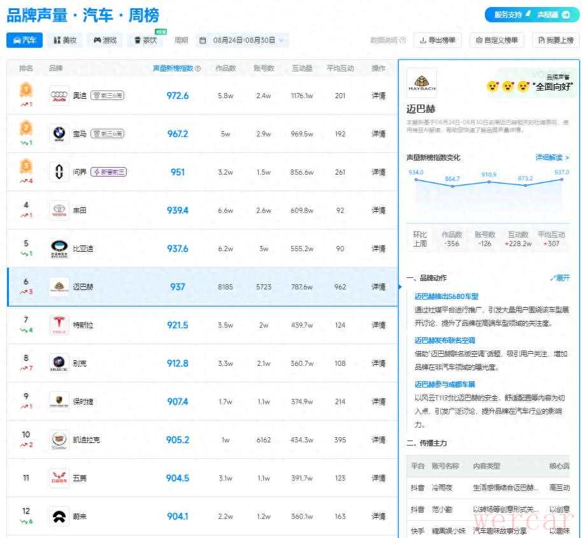Click the help icon beside 声量新榜指数
This screenshot has height=538, width=583.
(x=198, y=69)
